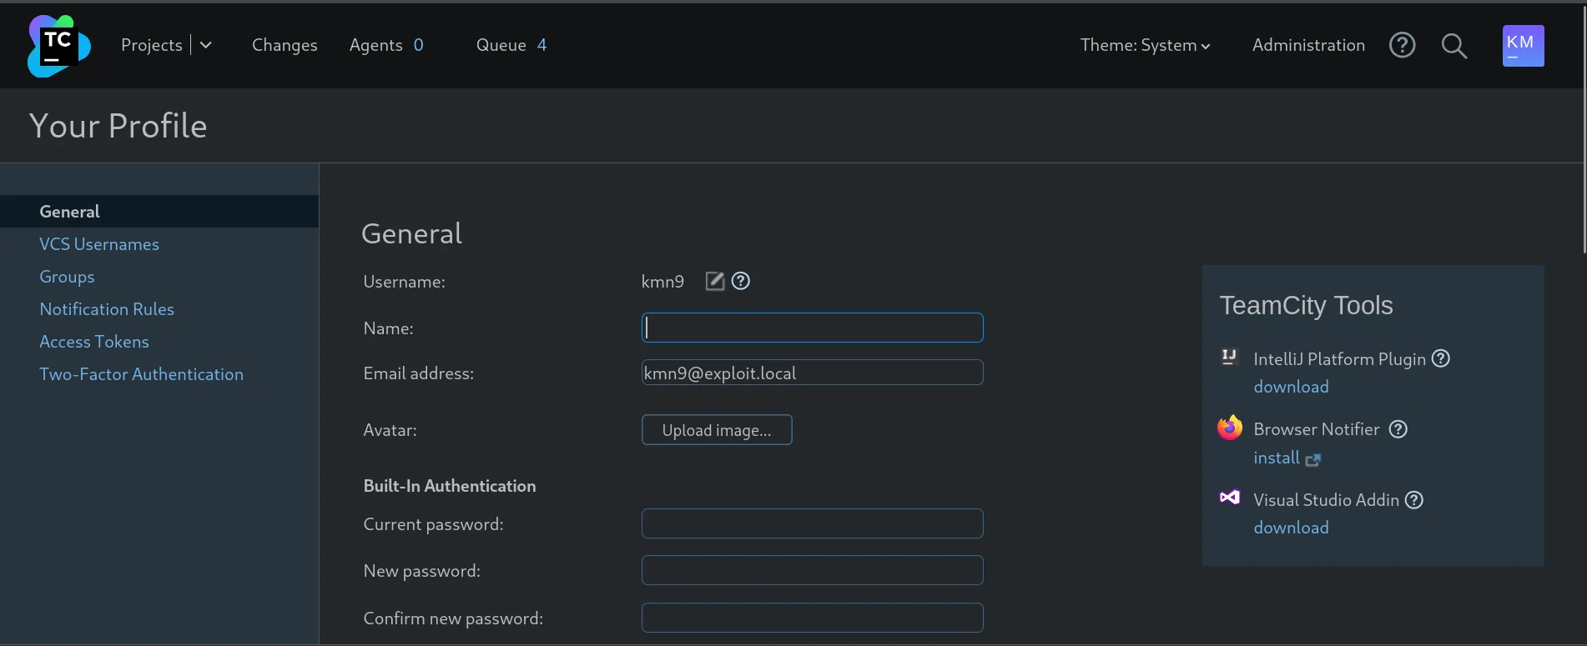Focus the Current password field

click(x=813, y=523)
